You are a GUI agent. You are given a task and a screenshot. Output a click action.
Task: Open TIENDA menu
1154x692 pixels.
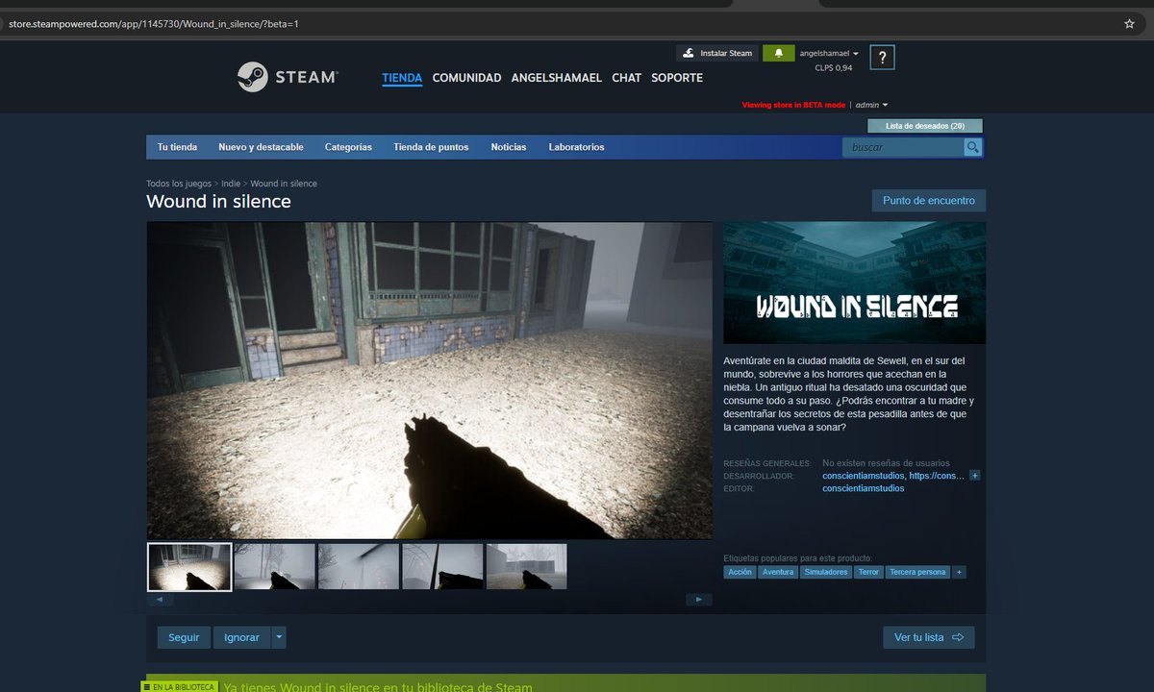tap(402, 78)
